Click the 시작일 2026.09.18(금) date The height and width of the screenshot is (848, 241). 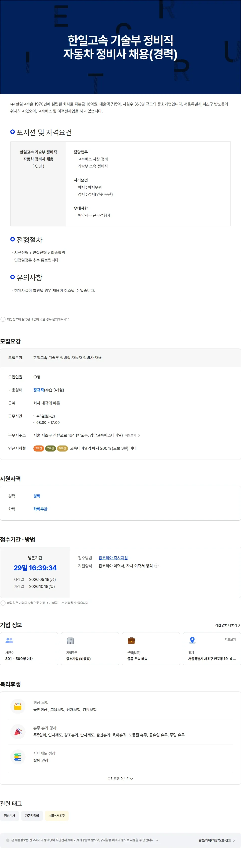click(42, 579)
